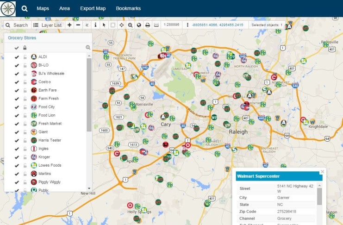Click the Raleigh city label

pyautogui.click(x=238, y=132)
